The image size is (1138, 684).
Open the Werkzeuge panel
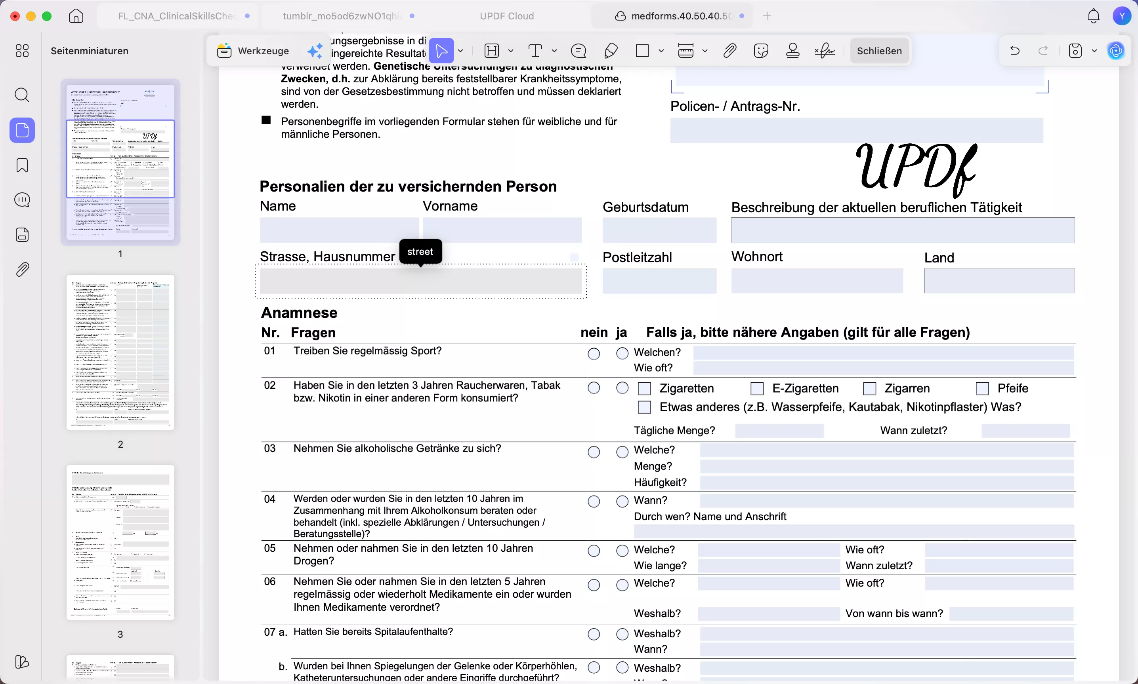tap(253, 51)
